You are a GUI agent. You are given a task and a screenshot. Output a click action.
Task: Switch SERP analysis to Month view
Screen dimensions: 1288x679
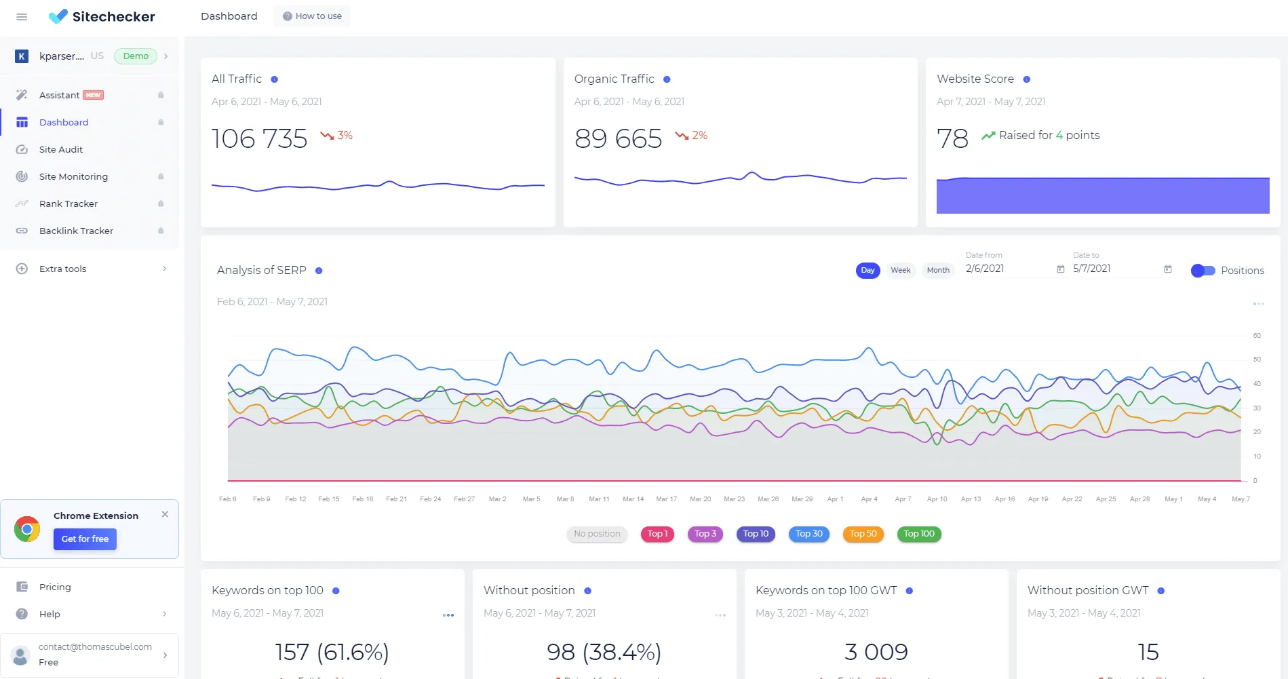pyautogui.click(x=937, y=270)
